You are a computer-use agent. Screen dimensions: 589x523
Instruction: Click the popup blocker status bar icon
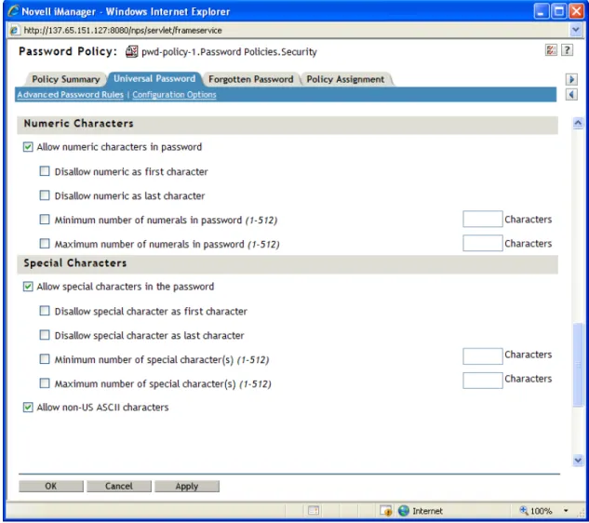314,511
